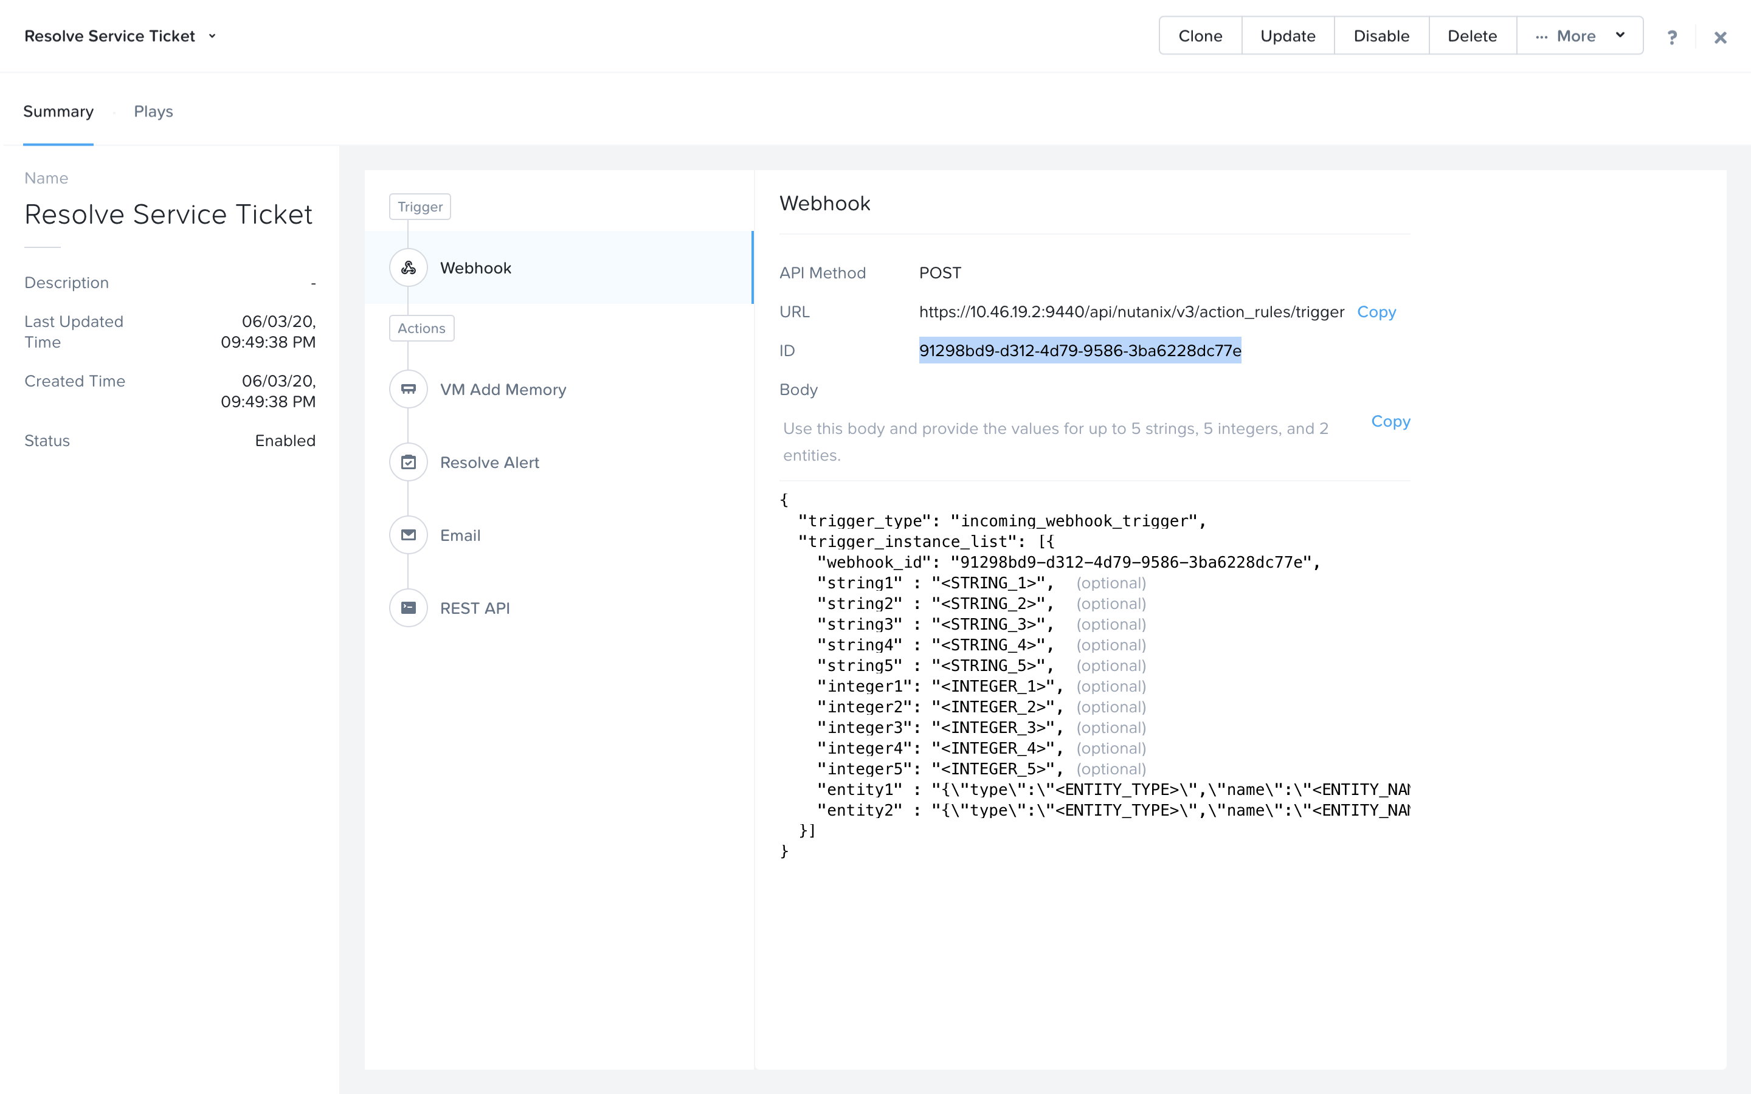Open help via the question mark icon
The image size is (1751, 1094).
1671,37
